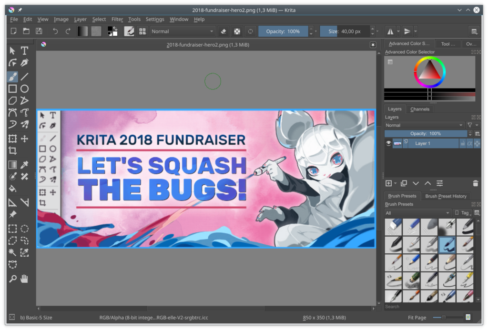Switch to the Tool Options tab
The image size is (488, 330).
coord(448,44)
